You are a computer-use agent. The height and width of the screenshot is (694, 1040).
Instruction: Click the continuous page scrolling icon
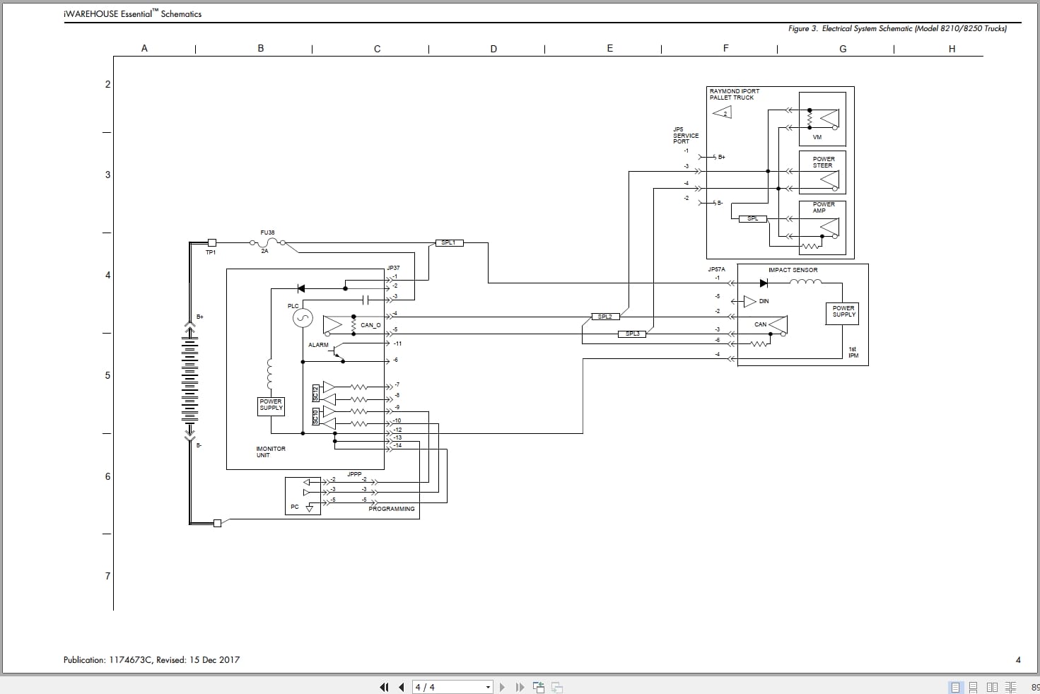point(974,686)
